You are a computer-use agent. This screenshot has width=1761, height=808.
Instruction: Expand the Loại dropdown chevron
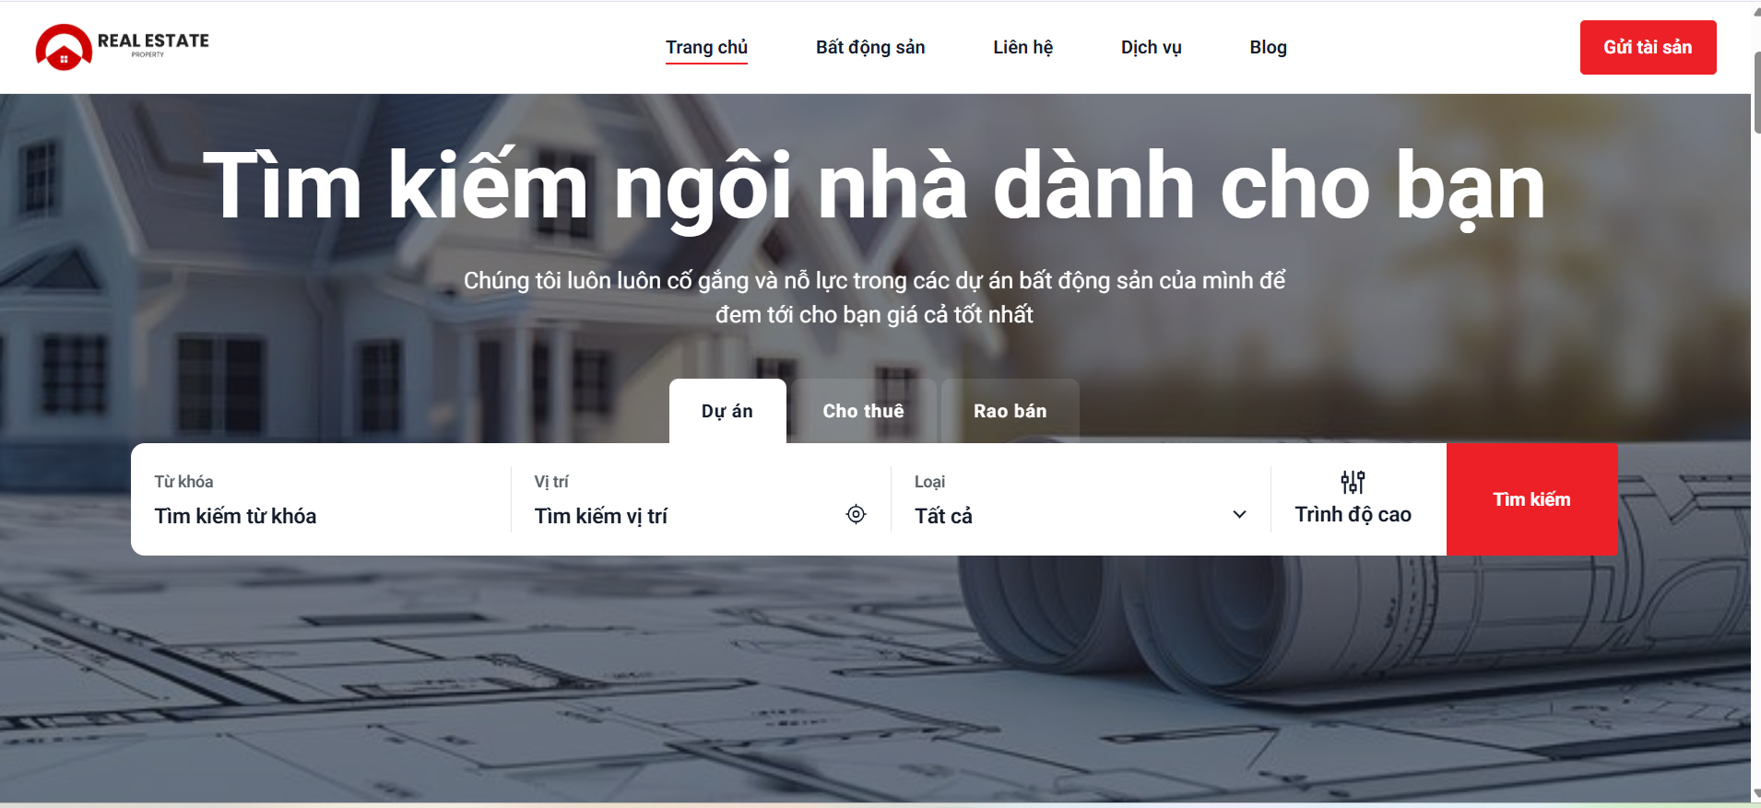coord(1239,515)
